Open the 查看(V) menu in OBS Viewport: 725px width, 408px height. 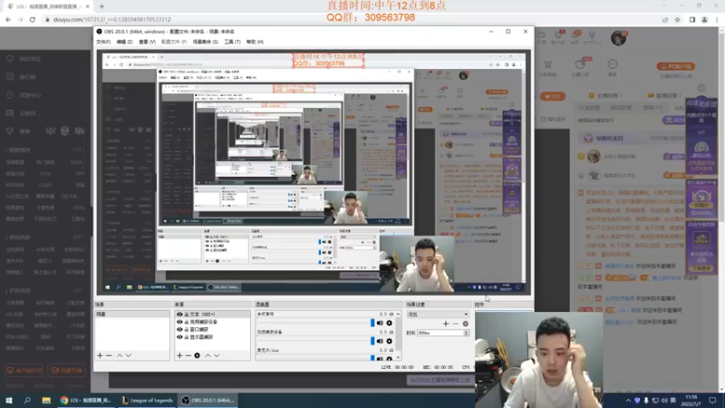pyautogui.click(x=147, y=42)
